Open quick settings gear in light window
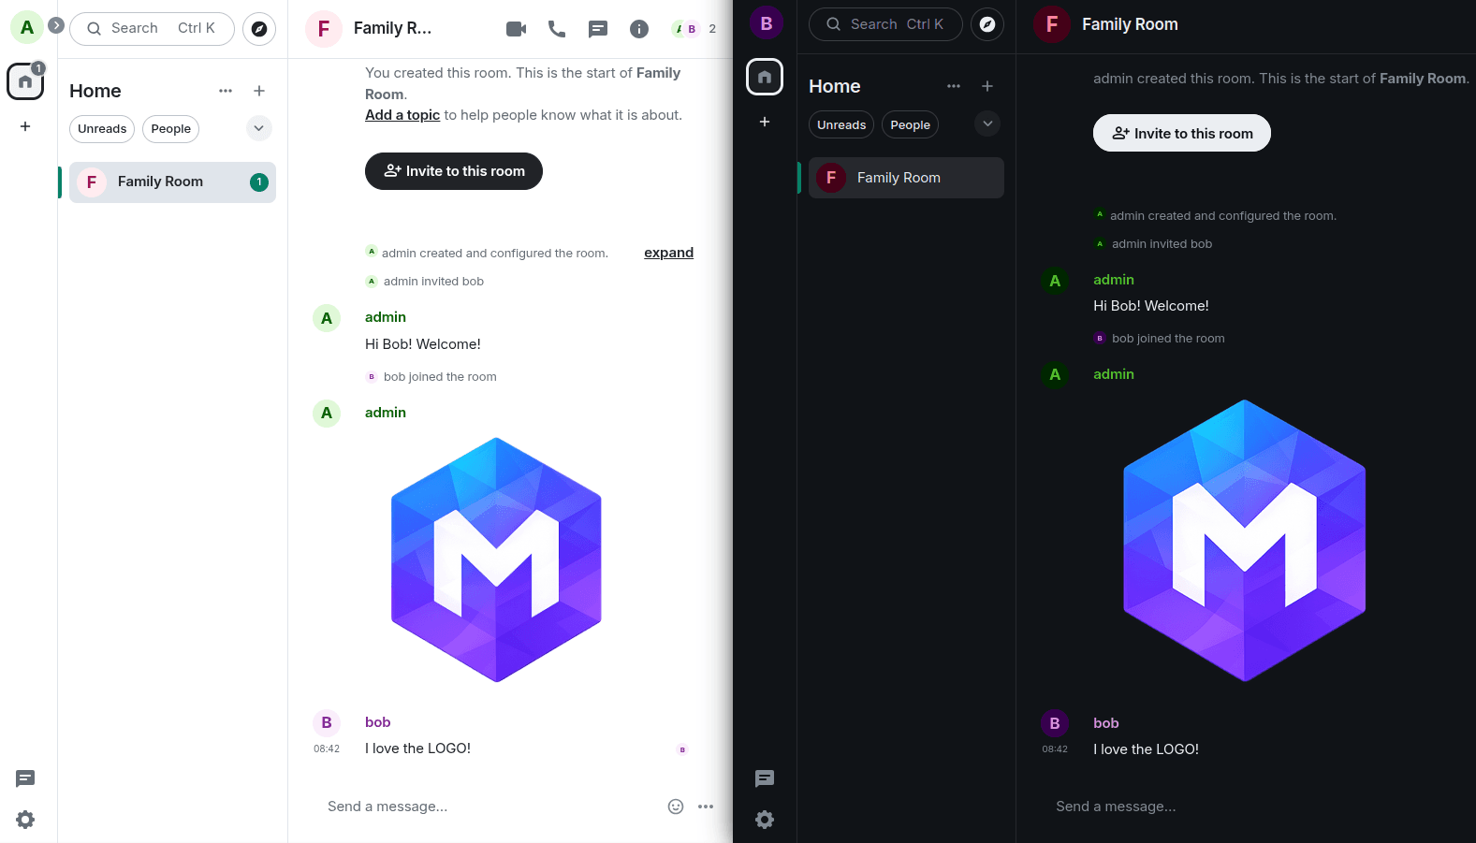Screen dimensions: 1476x843 (25, 820)
